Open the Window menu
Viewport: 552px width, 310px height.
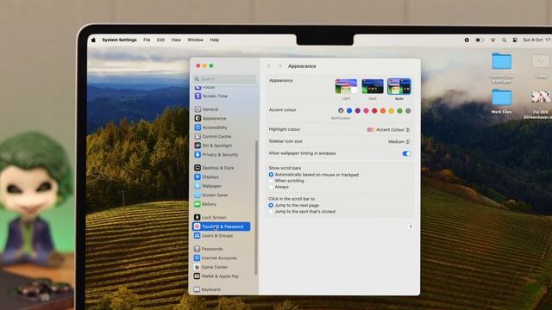point(196,40)
